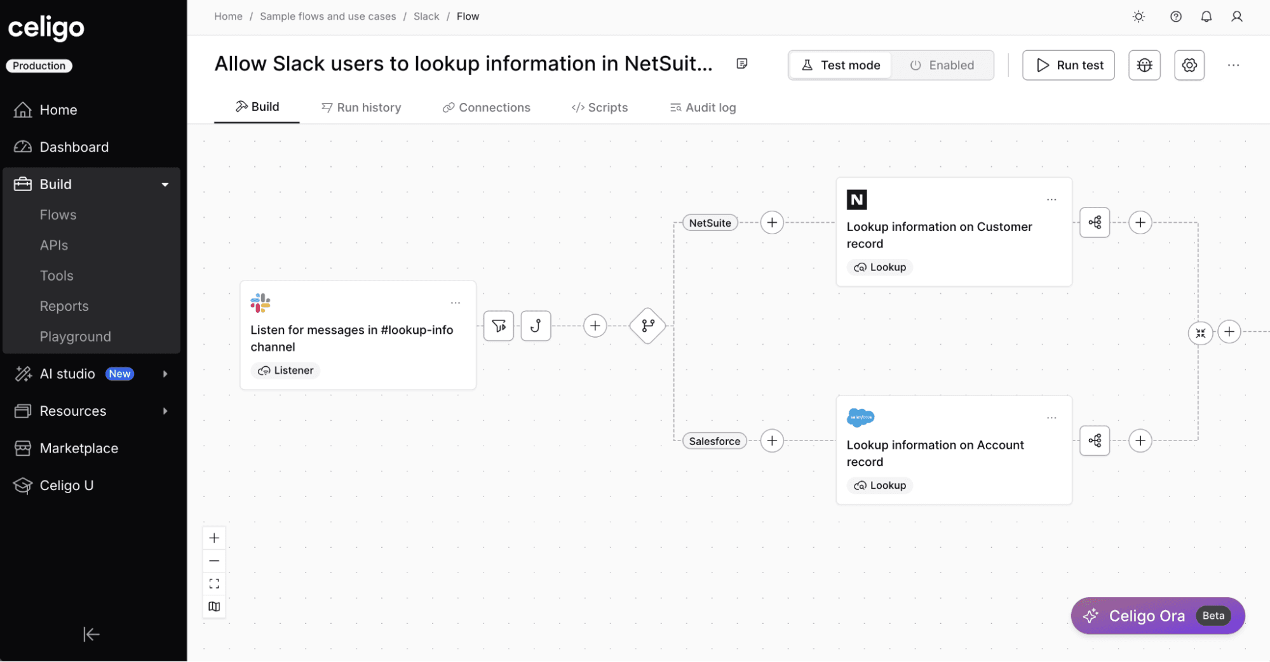Click the Slack breadcrumb link

point(426,17)
